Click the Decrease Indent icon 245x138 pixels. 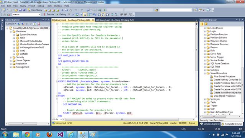(122, 15)
